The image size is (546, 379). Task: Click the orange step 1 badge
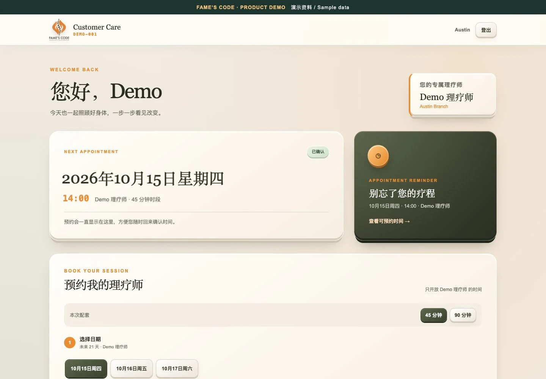pos(70,343)
